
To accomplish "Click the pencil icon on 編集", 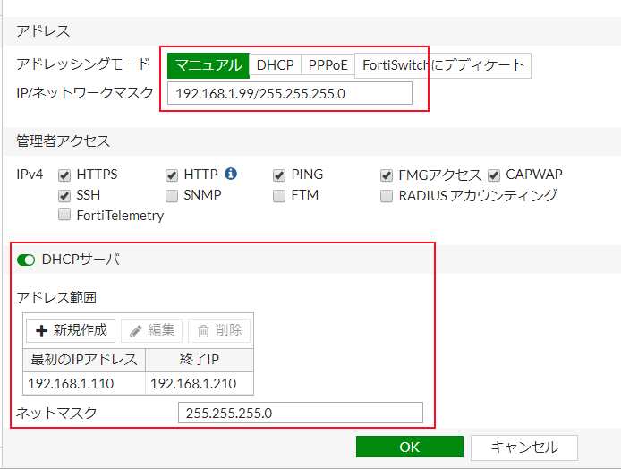I will 136,331.
